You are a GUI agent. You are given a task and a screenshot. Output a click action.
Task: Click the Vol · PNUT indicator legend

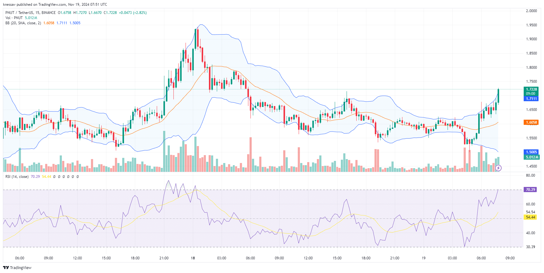pos(14,18)
